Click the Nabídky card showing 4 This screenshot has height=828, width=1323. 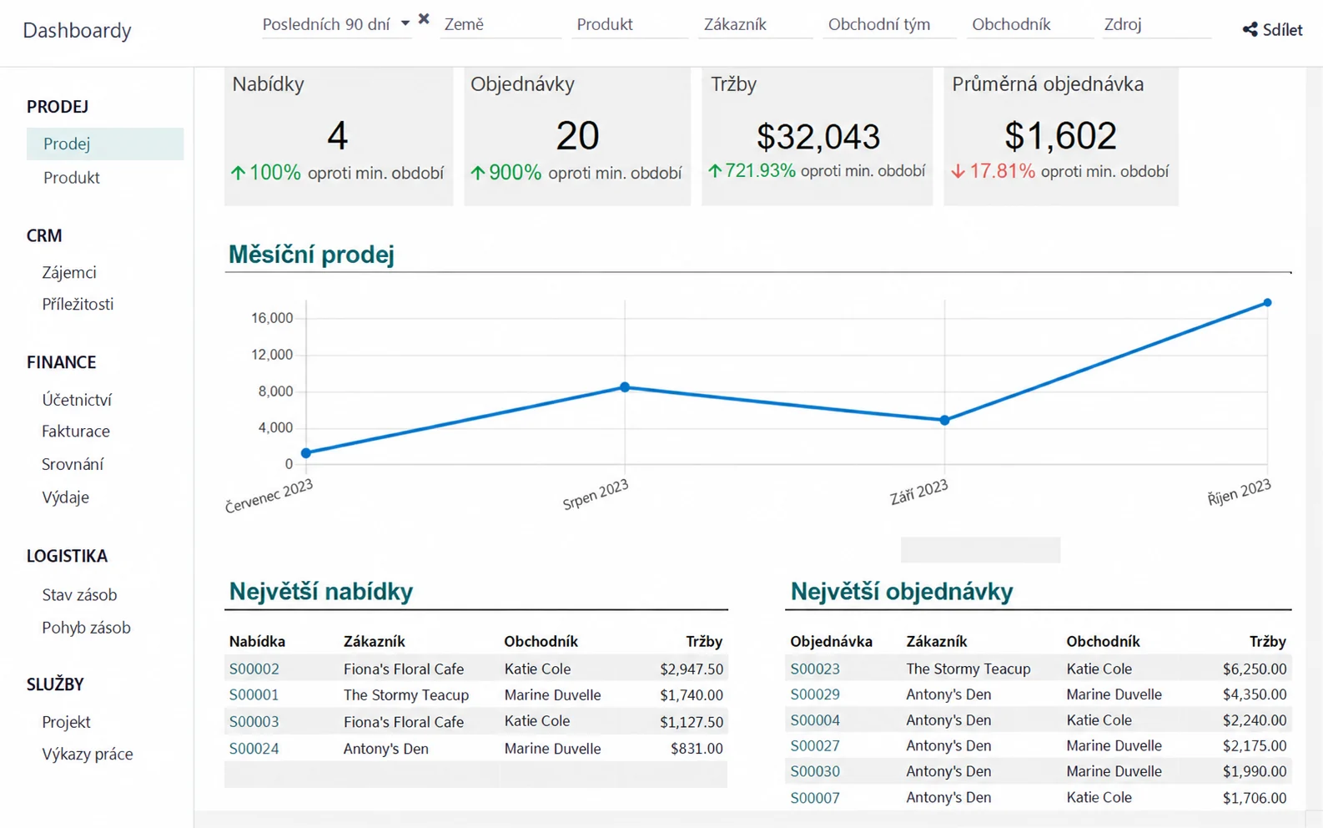pyautogui.click(x=339, y=137)
